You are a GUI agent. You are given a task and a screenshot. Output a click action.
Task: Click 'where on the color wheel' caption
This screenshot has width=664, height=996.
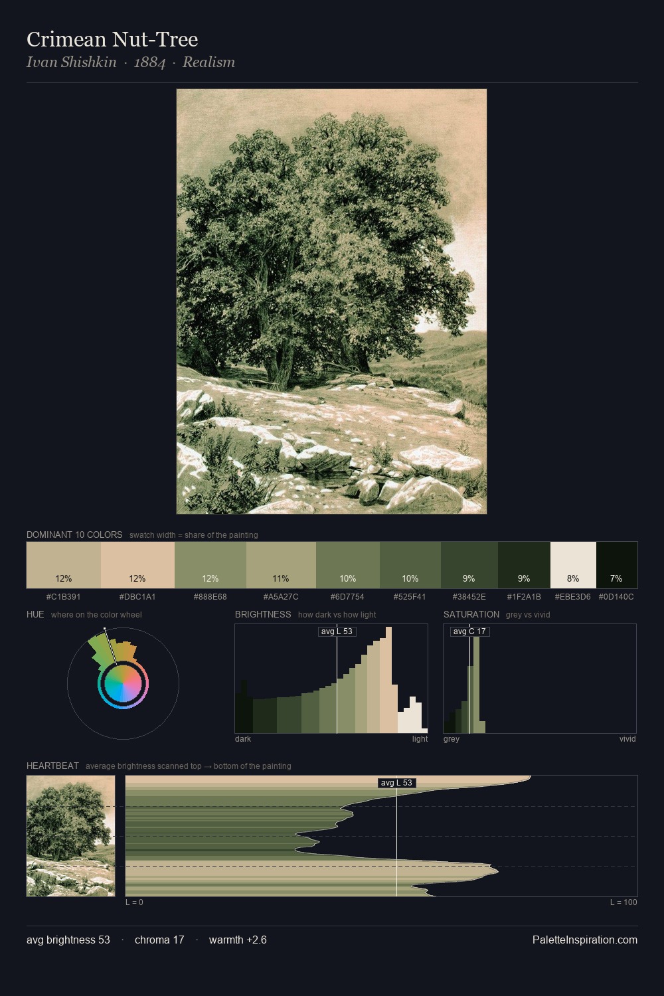point(96,614)
